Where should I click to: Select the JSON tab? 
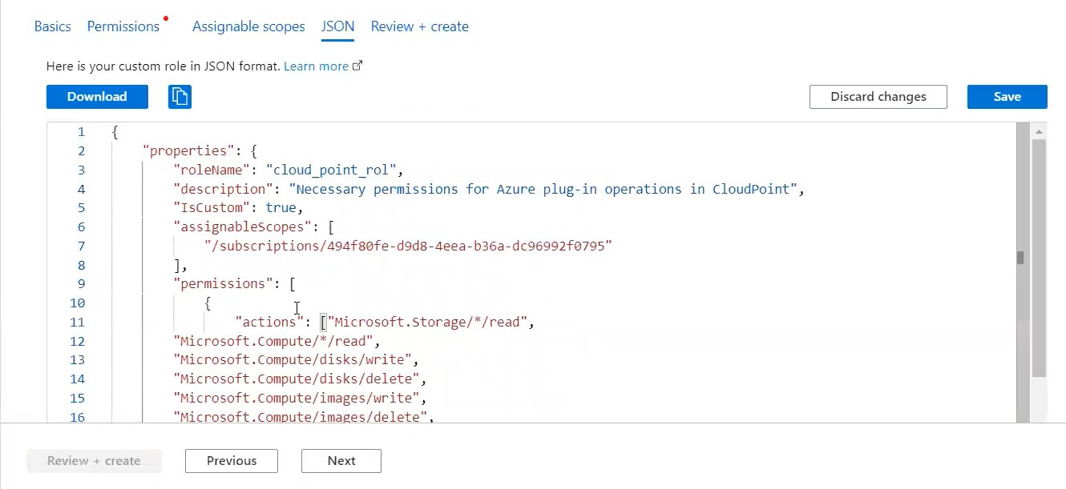click(x=337, y=26)
